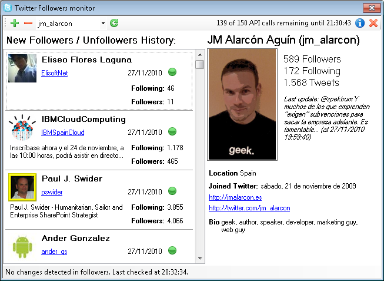Image resolution: width=384 pixels, height=281 pixels.
Task: Click the red X icon in toolbar
Action: click(x=373, y=23)
